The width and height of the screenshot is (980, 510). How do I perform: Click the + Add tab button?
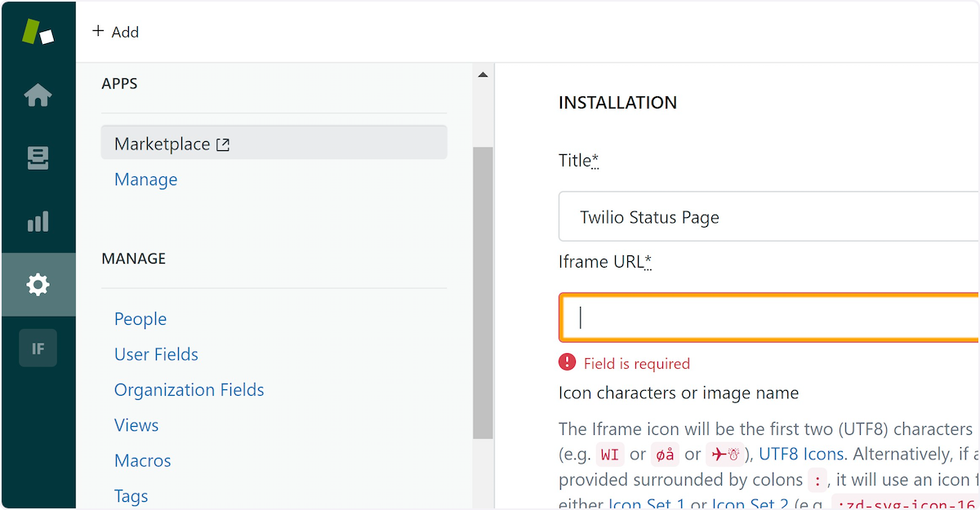point(115,32)
